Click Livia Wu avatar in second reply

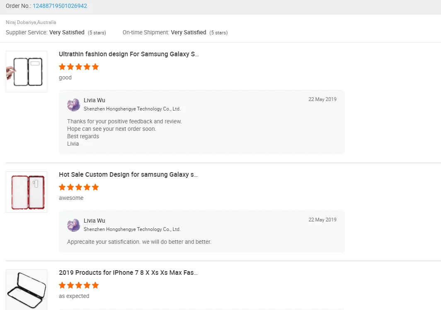click(x=74, y=225)
